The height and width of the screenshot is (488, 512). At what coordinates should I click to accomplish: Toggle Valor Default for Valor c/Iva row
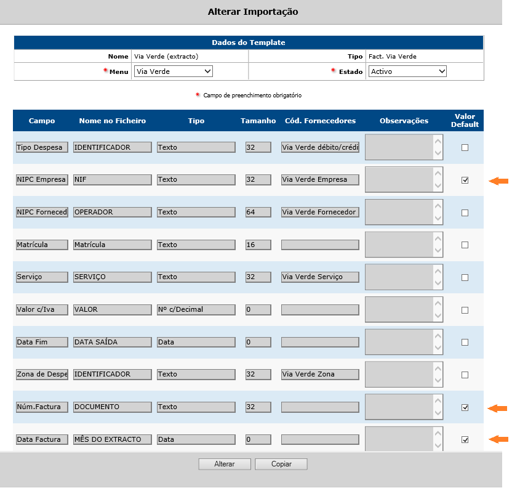465,310
